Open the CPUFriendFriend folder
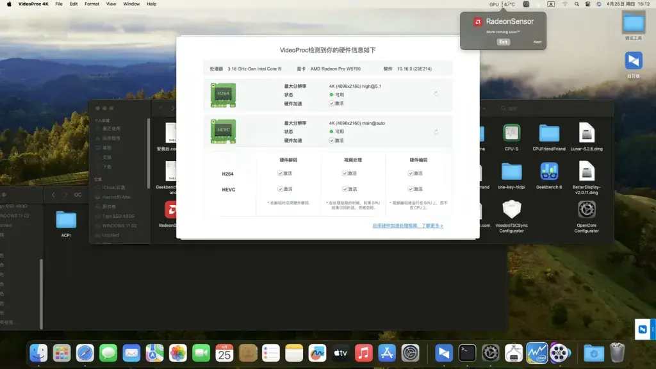This screenshot has height=369, width=656. [549, 138]
